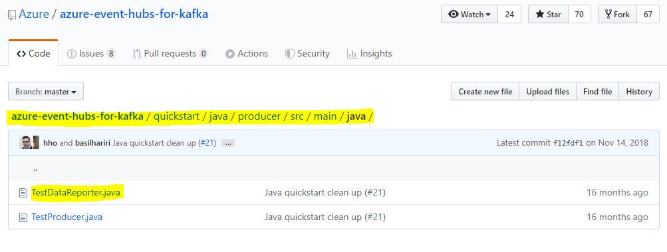Screen dimensions: 667x252
Task: Click the Pull requests count badge 0
Action: [203, 54]
